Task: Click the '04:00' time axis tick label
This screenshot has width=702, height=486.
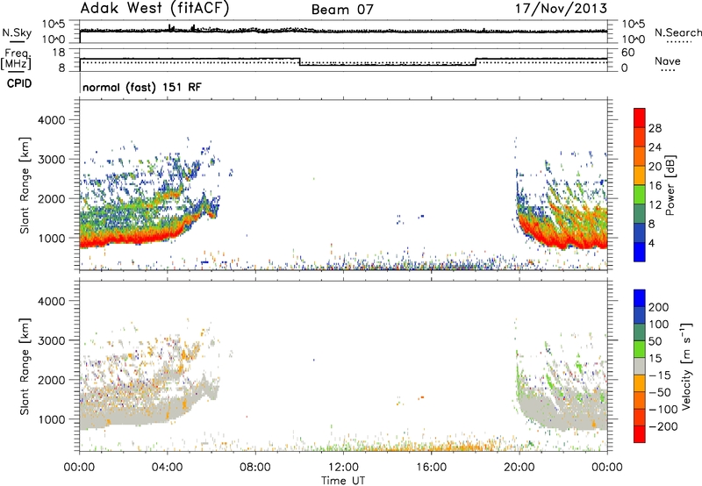Action: pyautogui.click(x=167, y=468)
